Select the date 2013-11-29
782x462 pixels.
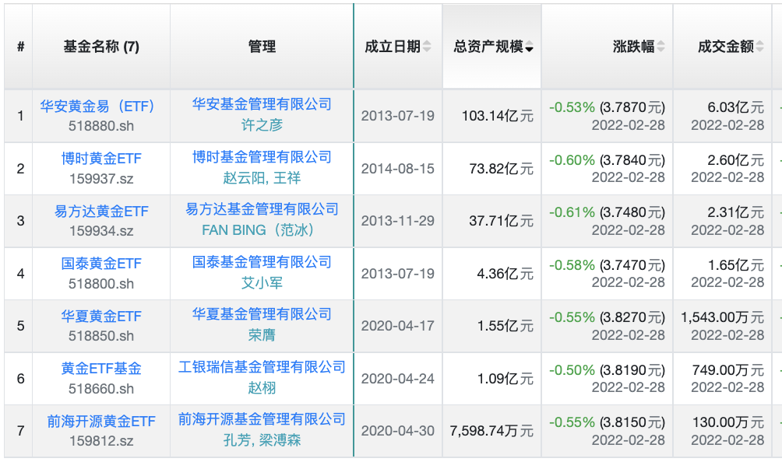[x=397, y=221]
